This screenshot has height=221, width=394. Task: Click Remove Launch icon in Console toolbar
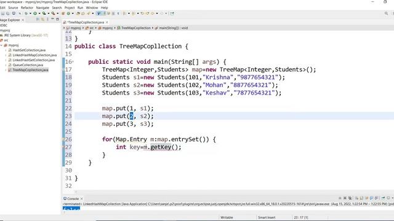(345, 198)
